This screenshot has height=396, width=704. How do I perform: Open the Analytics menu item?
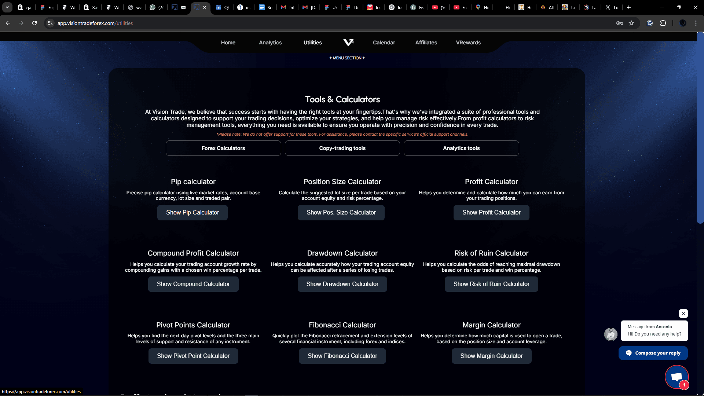pyautogui.click(x=270, y=43)
